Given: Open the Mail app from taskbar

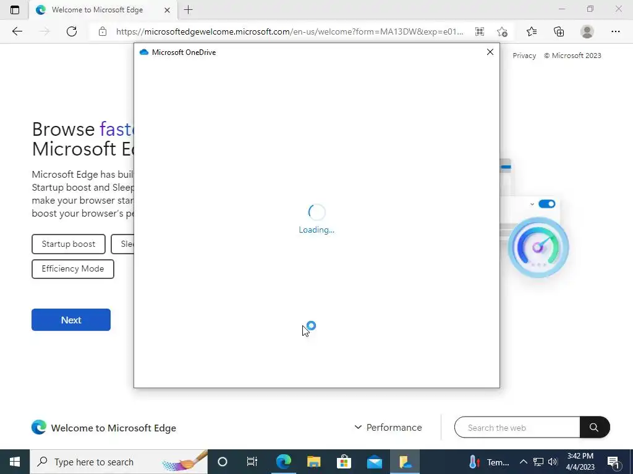Looking at the screenshot, I should pyautogui.click(x=374, y=462).
